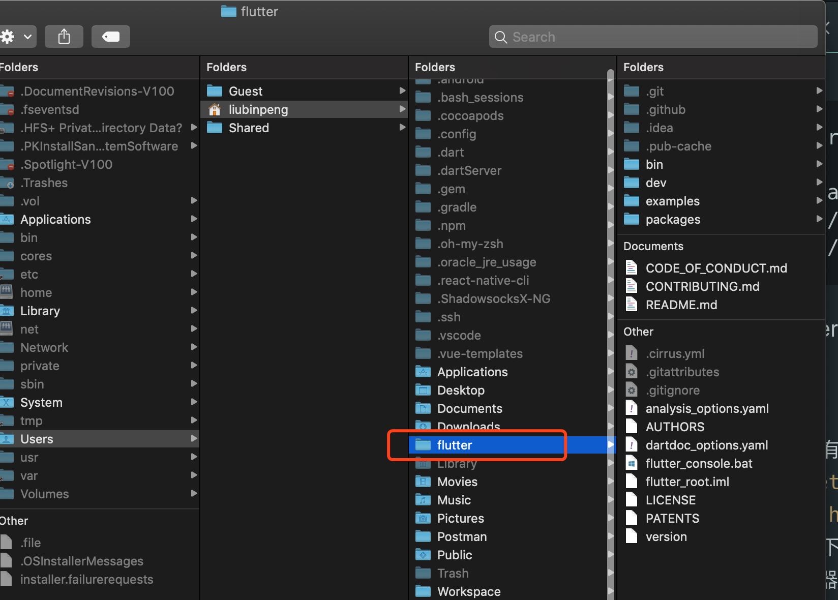Click the LICENSE file icon
The image size is (838, 600).
coord(632,500)
